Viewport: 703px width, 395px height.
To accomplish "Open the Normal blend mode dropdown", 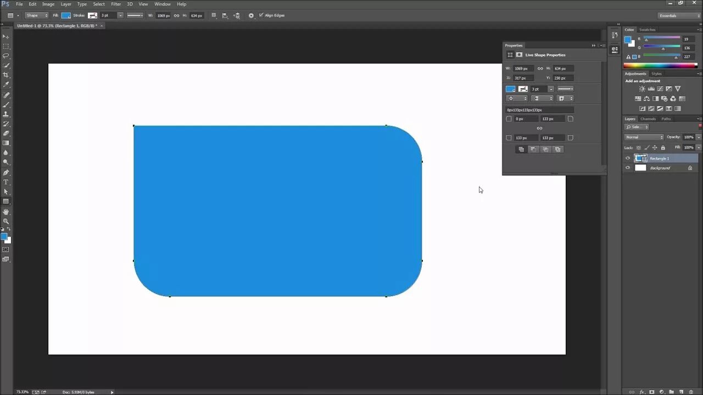I will point(645,137).
